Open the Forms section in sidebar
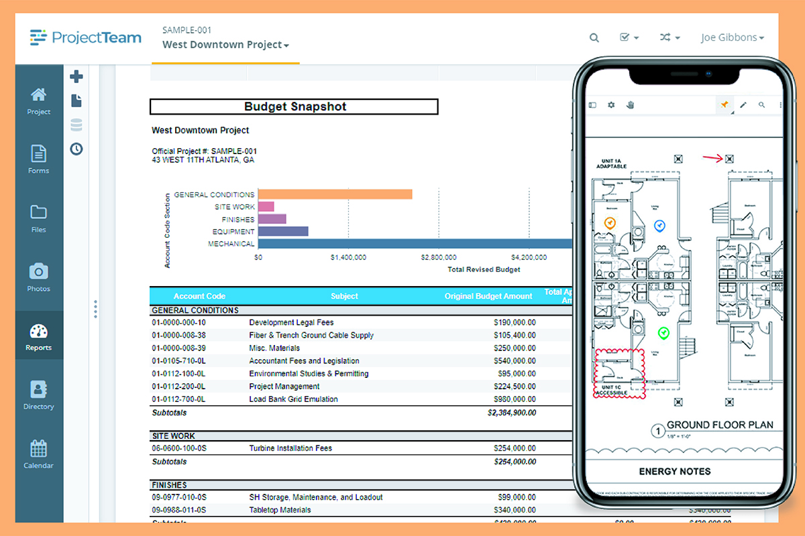 (x=39, y=159)
